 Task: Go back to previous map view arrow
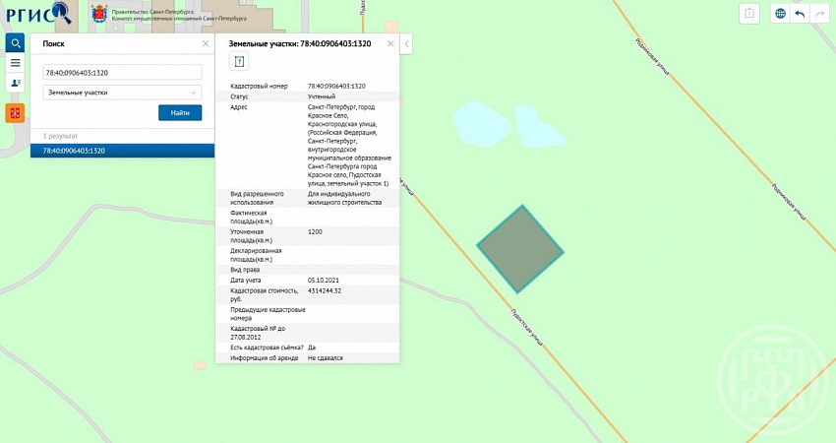click(x=800, y=14)
